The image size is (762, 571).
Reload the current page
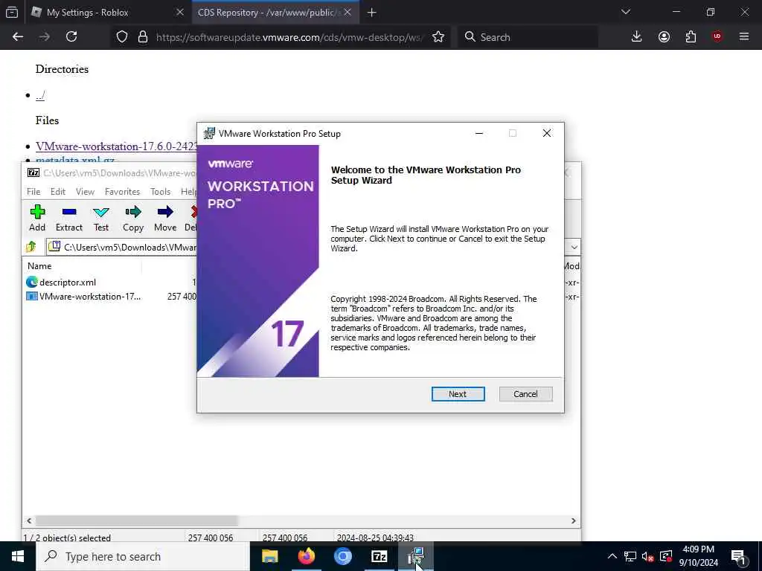[x=71, y=37]
